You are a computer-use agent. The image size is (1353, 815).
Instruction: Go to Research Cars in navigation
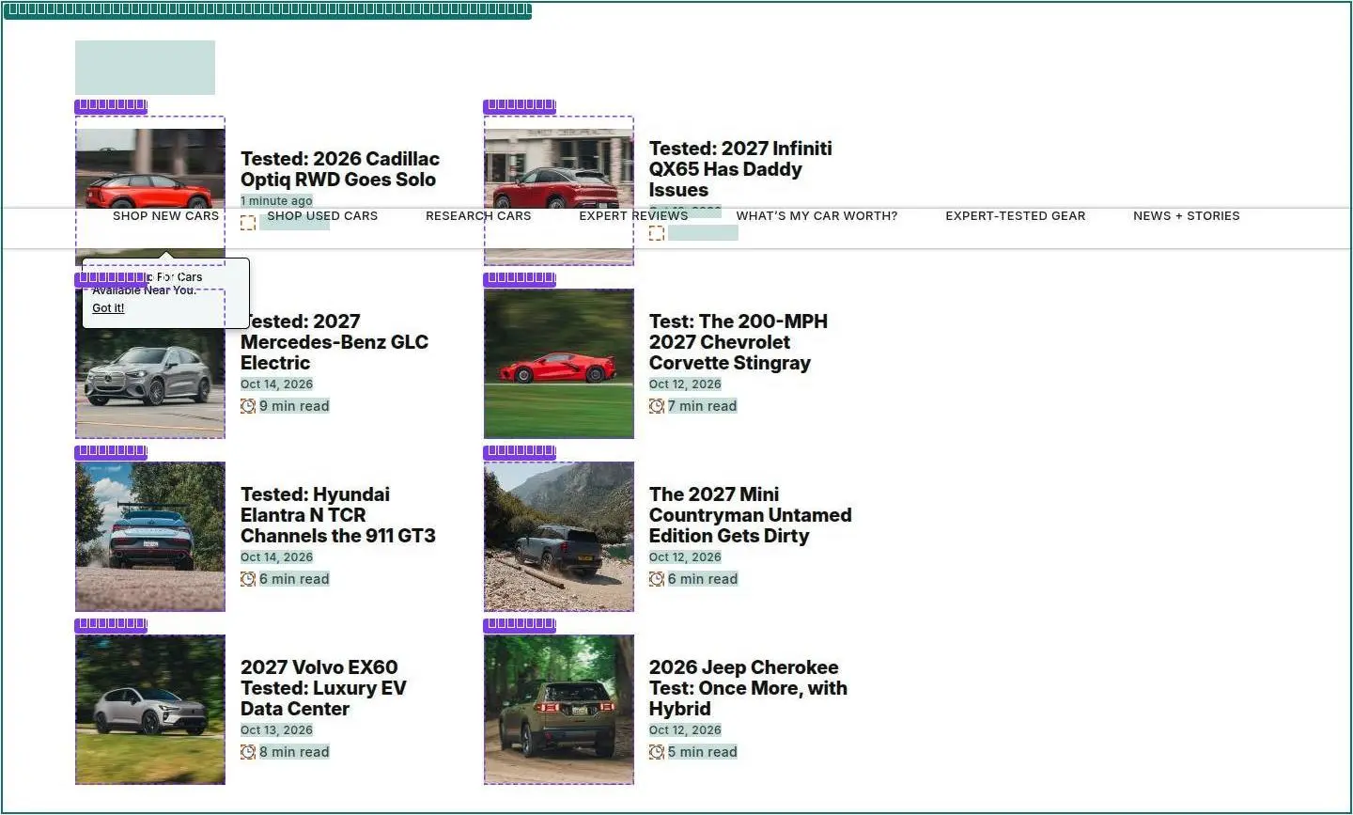[478, 216]
